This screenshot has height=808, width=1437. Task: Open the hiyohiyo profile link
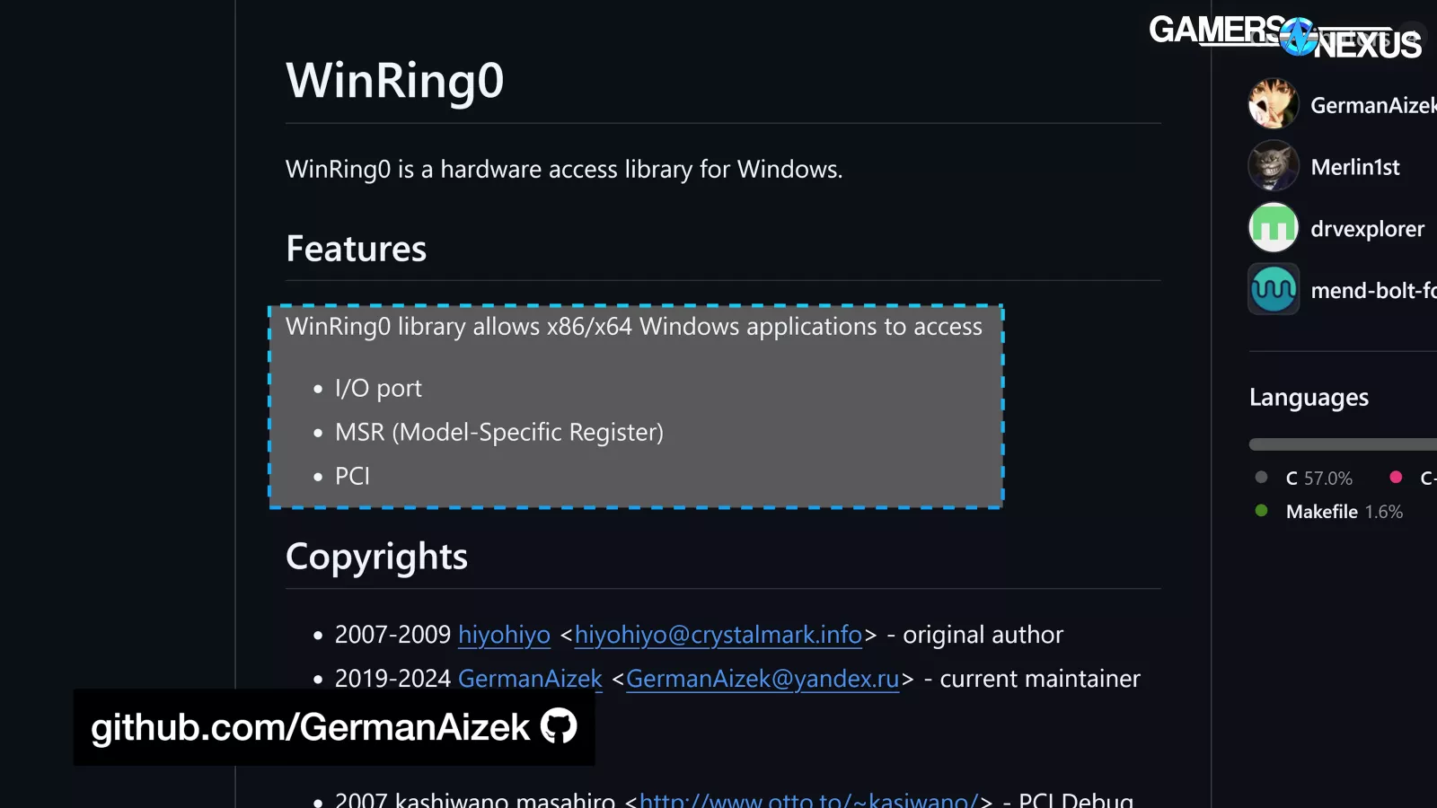pos(504,635)
